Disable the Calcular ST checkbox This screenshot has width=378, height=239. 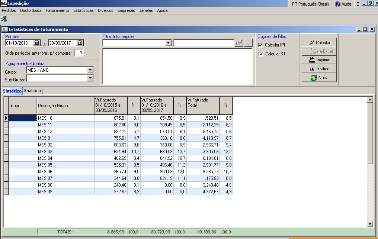pyautogui.click(x=260, y=54)
